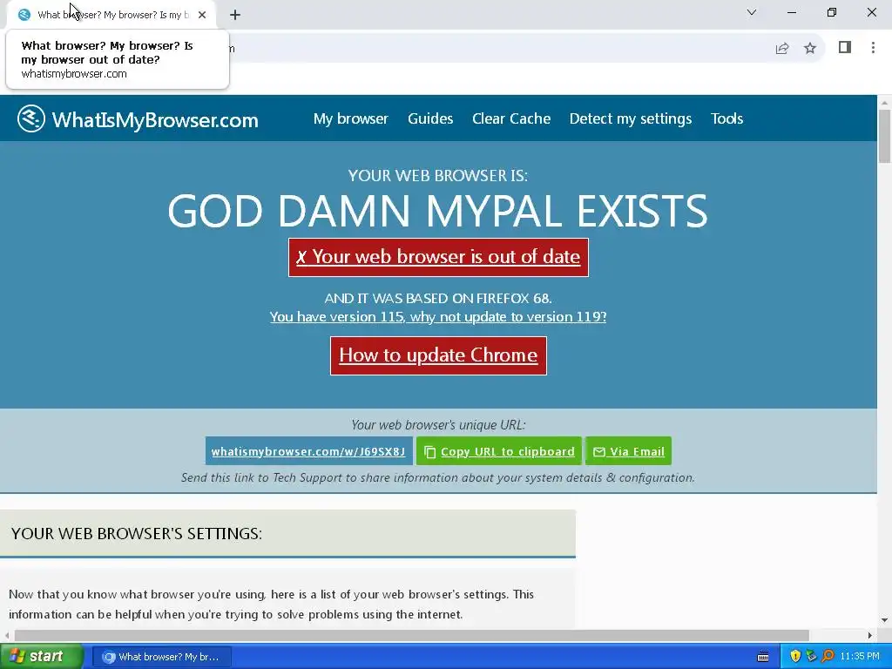Bookmark this page with the star icon
Screen dimensions: 892x669
click(x=810, y=49)
